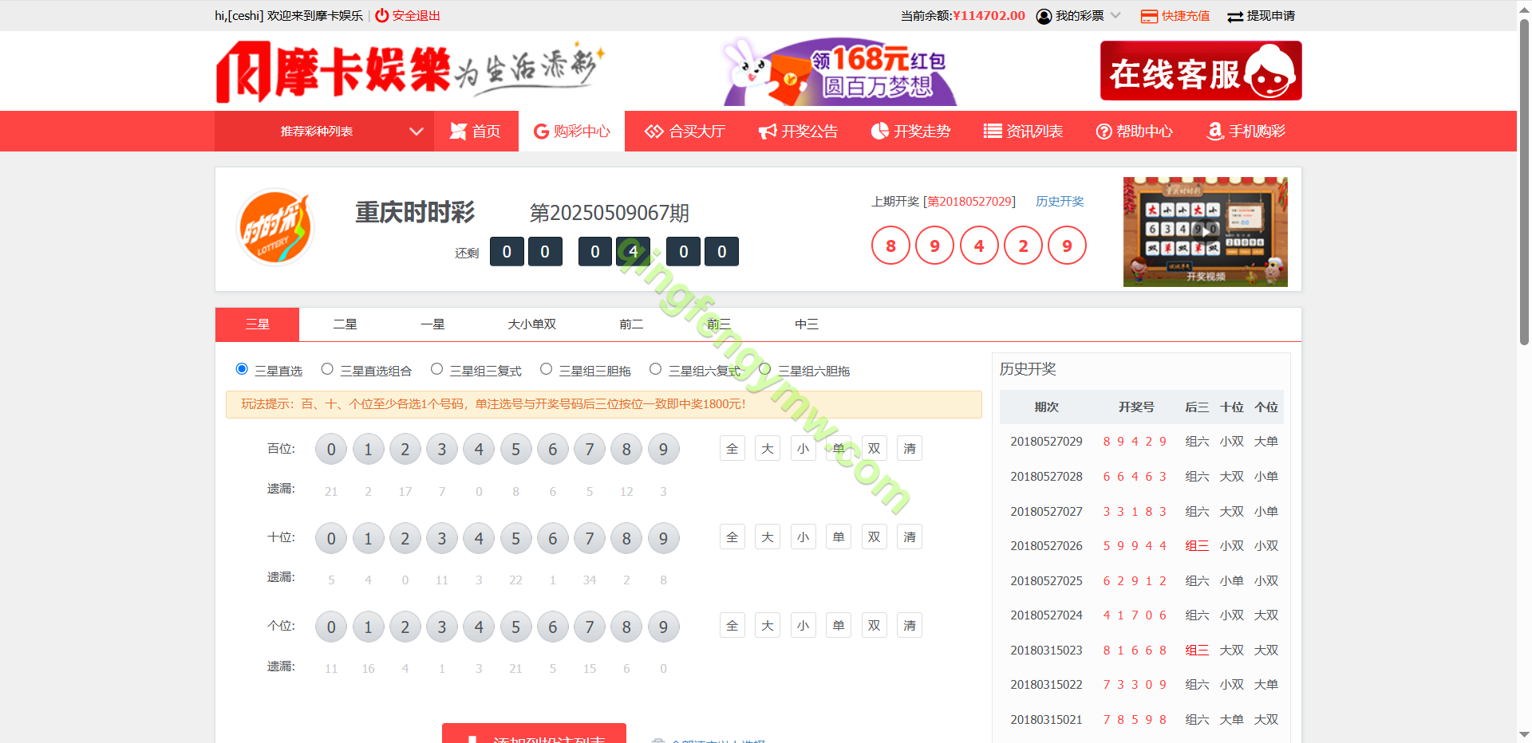The width and height of the screenshot is (1532, 743).
Task: Select the 三星直选组合 radio button
Action: point(327,369)
